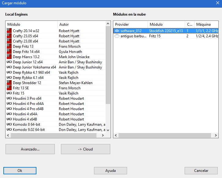Viewport: 222px width, 178px height.
Task: Click local engines horizontal scroll right arrow
Action: coord(103,135)
